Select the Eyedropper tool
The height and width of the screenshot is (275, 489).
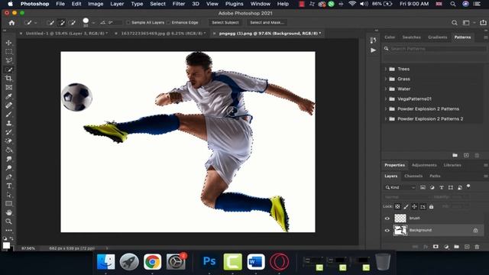tap(8, 96)
